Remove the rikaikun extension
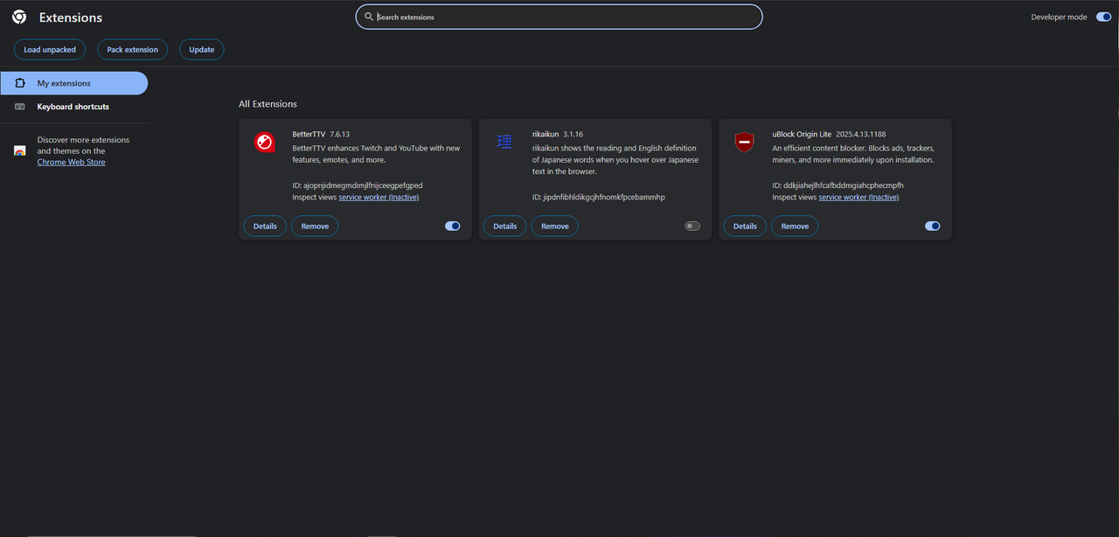Viewport: 1119px width, 537px height. [555, 226]
